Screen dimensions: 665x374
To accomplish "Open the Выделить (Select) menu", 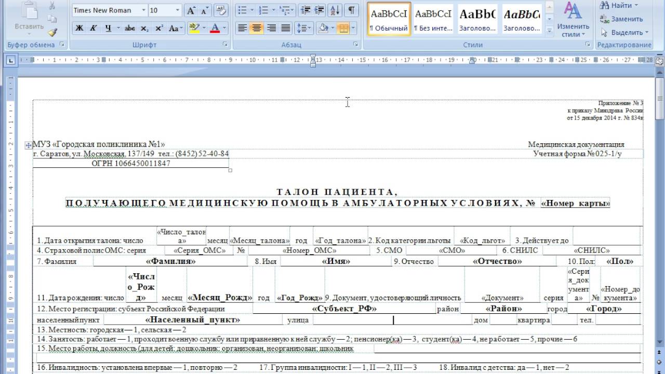I will coord(624,32).
